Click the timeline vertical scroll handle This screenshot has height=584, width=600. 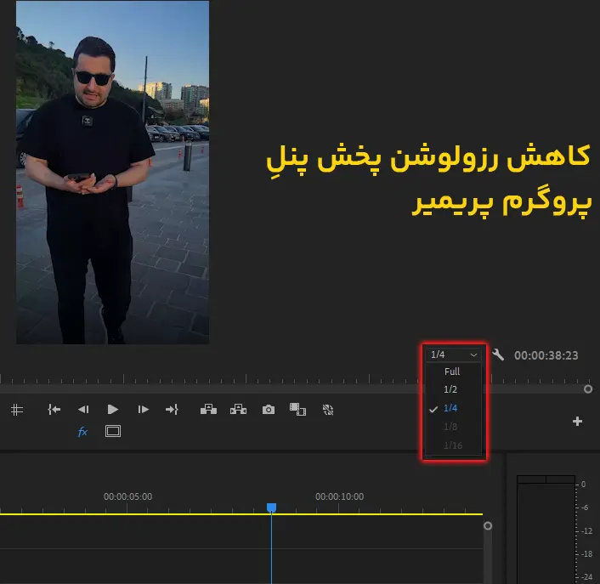click(488, 526)
